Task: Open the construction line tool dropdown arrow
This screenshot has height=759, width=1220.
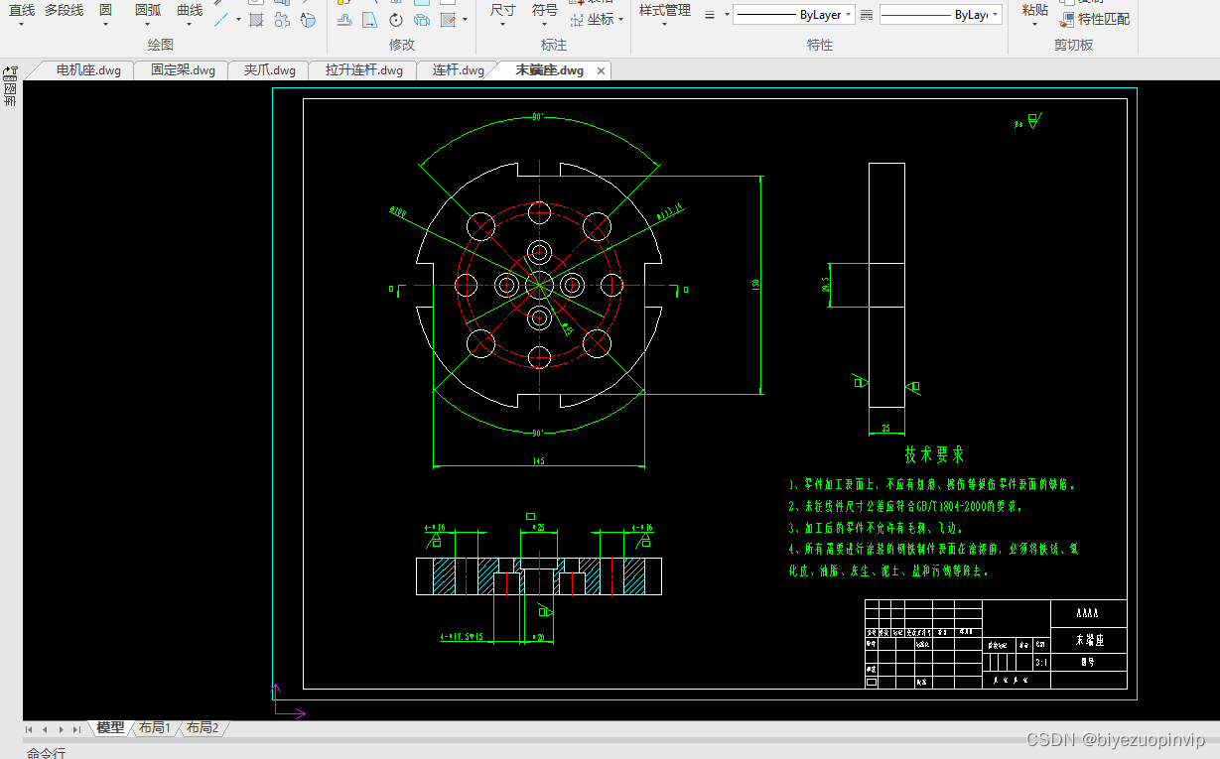Action: [x=238, y=19]
